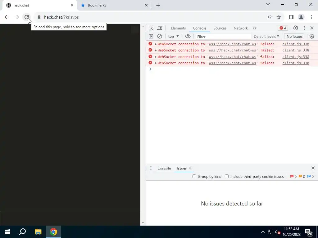Close the Bookmarks browser tab
Screen dimensions: 318x238
146,5
